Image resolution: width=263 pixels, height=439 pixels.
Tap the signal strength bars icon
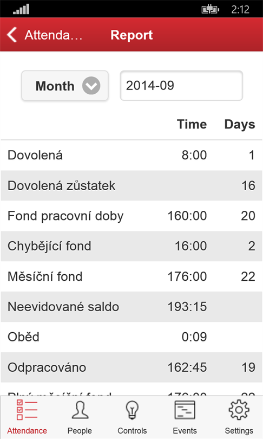point(21,9)
